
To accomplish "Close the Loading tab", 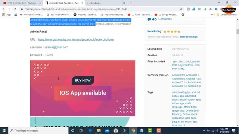I will [124, 3].
